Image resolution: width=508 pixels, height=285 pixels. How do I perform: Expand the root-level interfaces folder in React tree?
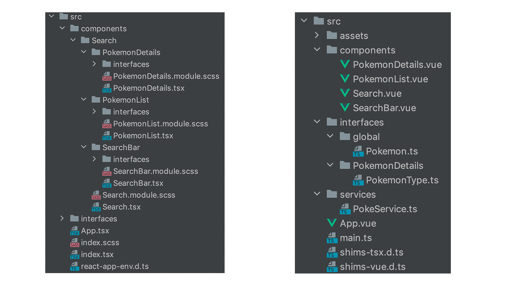click(x=62, y=218)
